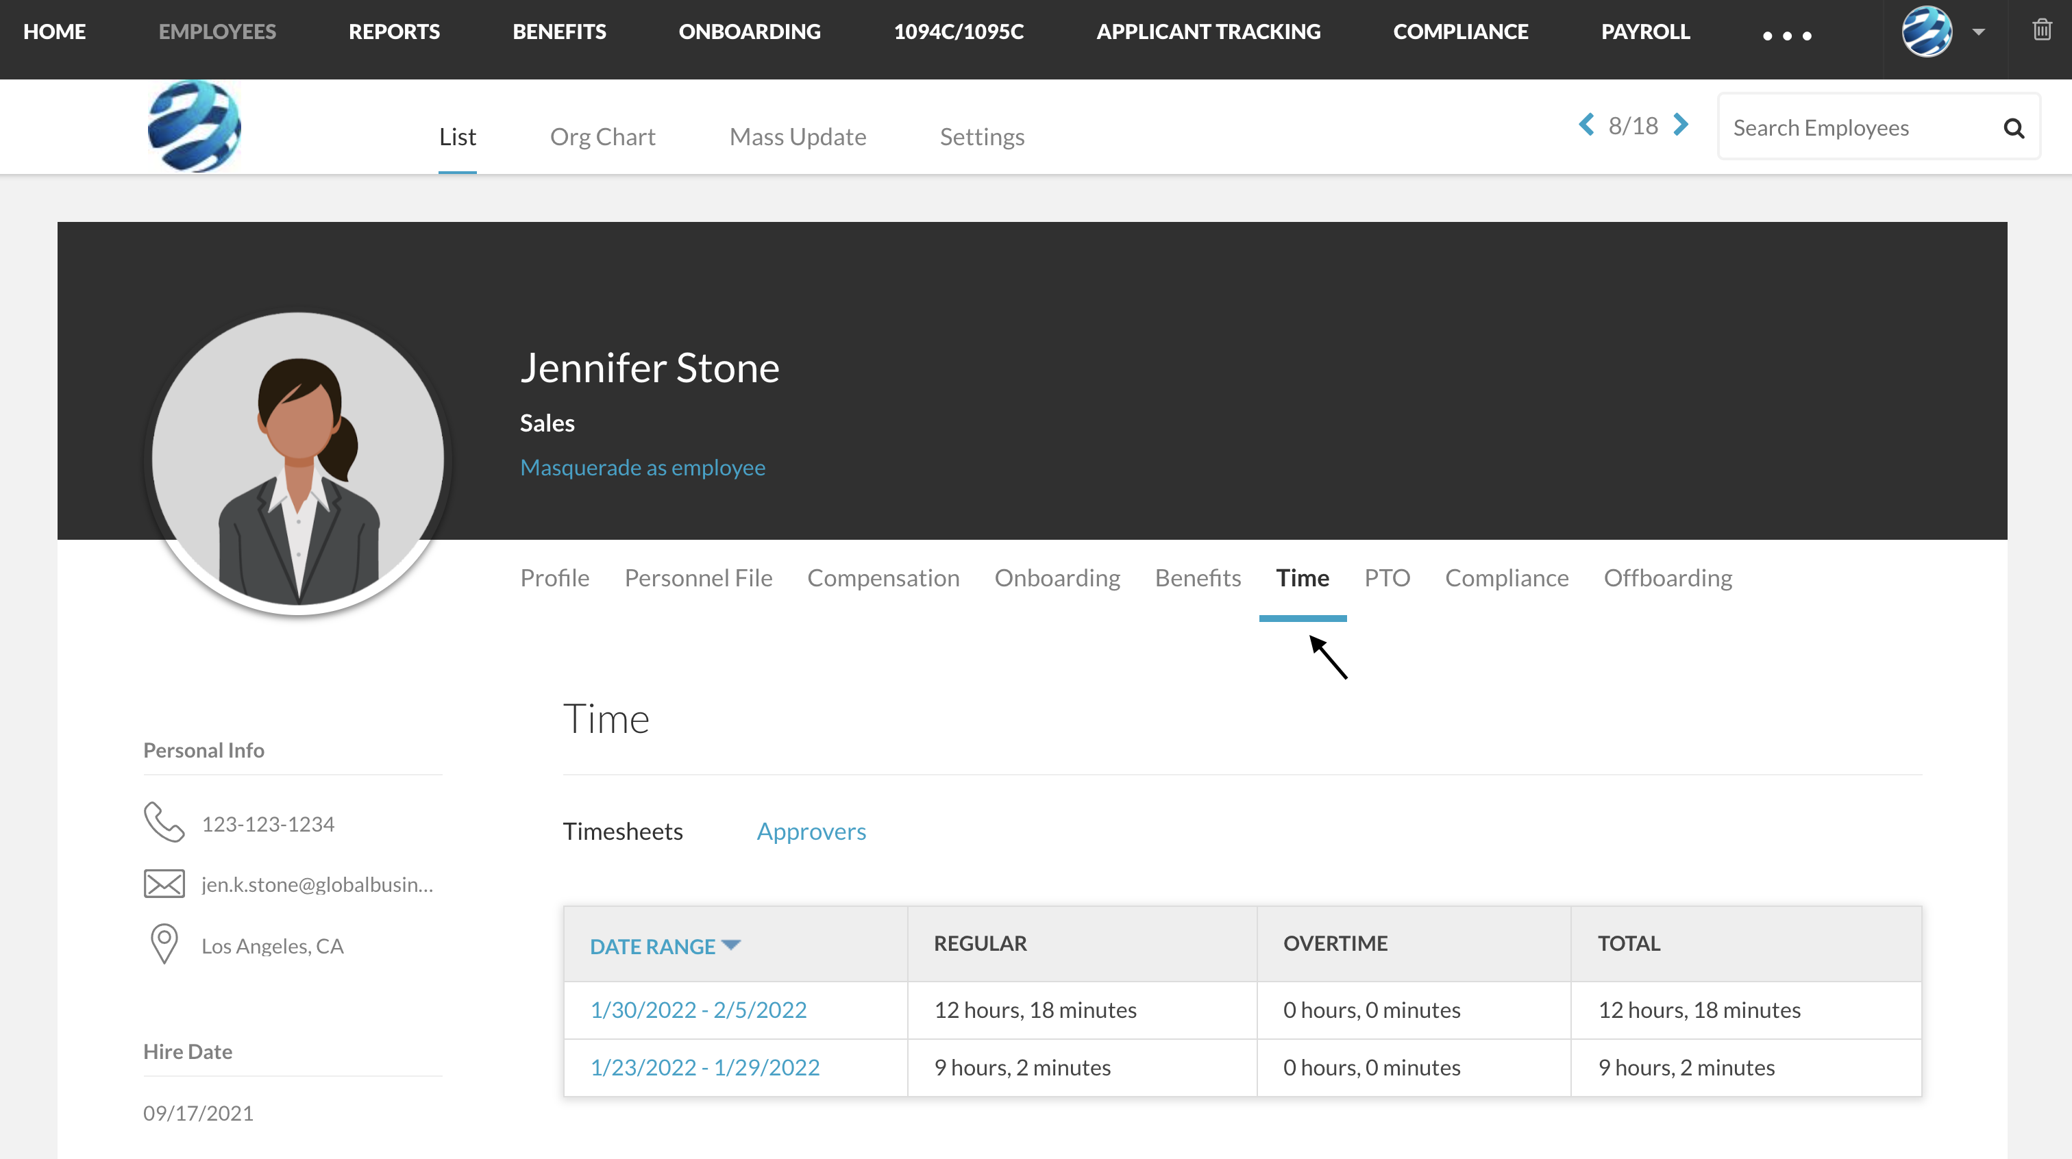Open the three-dots more menu

tap(1786, 36)
